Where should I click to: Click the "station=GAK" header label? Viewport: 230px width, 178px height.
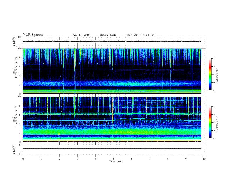point(108,35)
